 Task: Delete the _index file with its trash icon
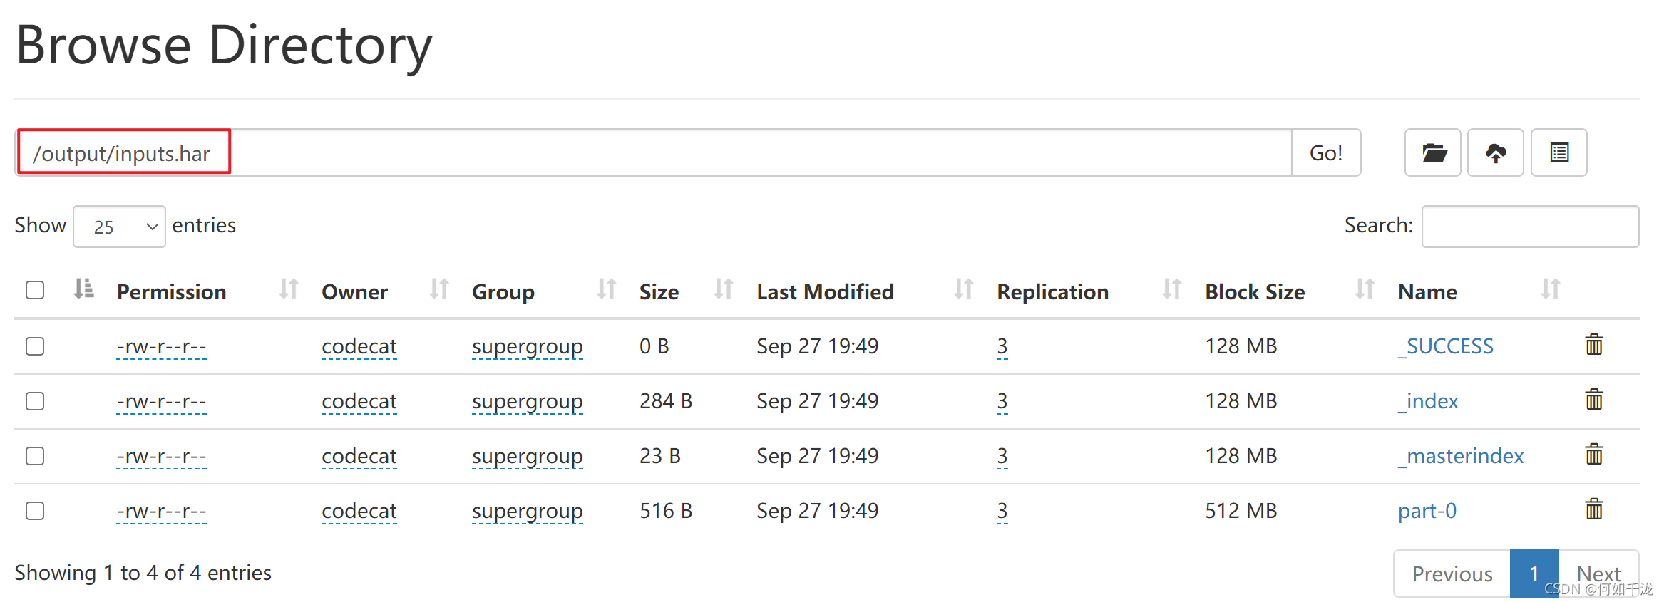[1593, 400]
